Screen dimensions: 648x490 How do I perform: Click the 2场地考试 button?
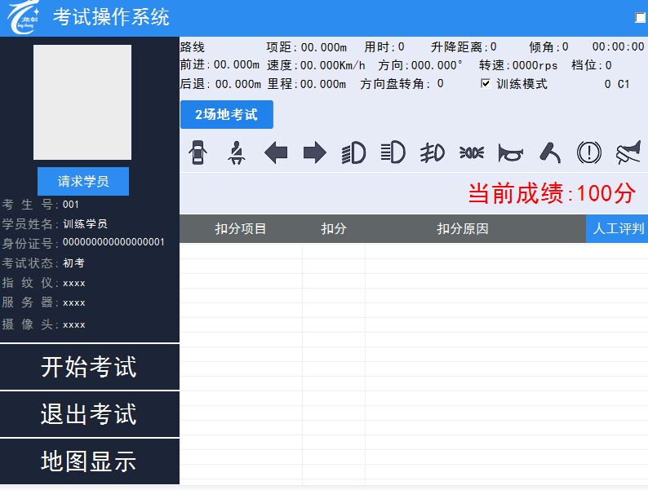(226, 115)
